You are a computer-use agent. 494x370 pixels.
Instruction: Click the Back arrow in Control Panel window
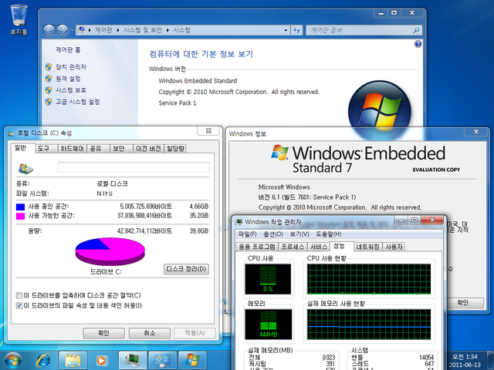click(49, 30)
